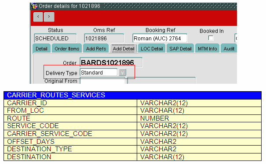
Task: Click the Oms Ref field 1021896
Action: pyautogui.click(x=104, y=39)
